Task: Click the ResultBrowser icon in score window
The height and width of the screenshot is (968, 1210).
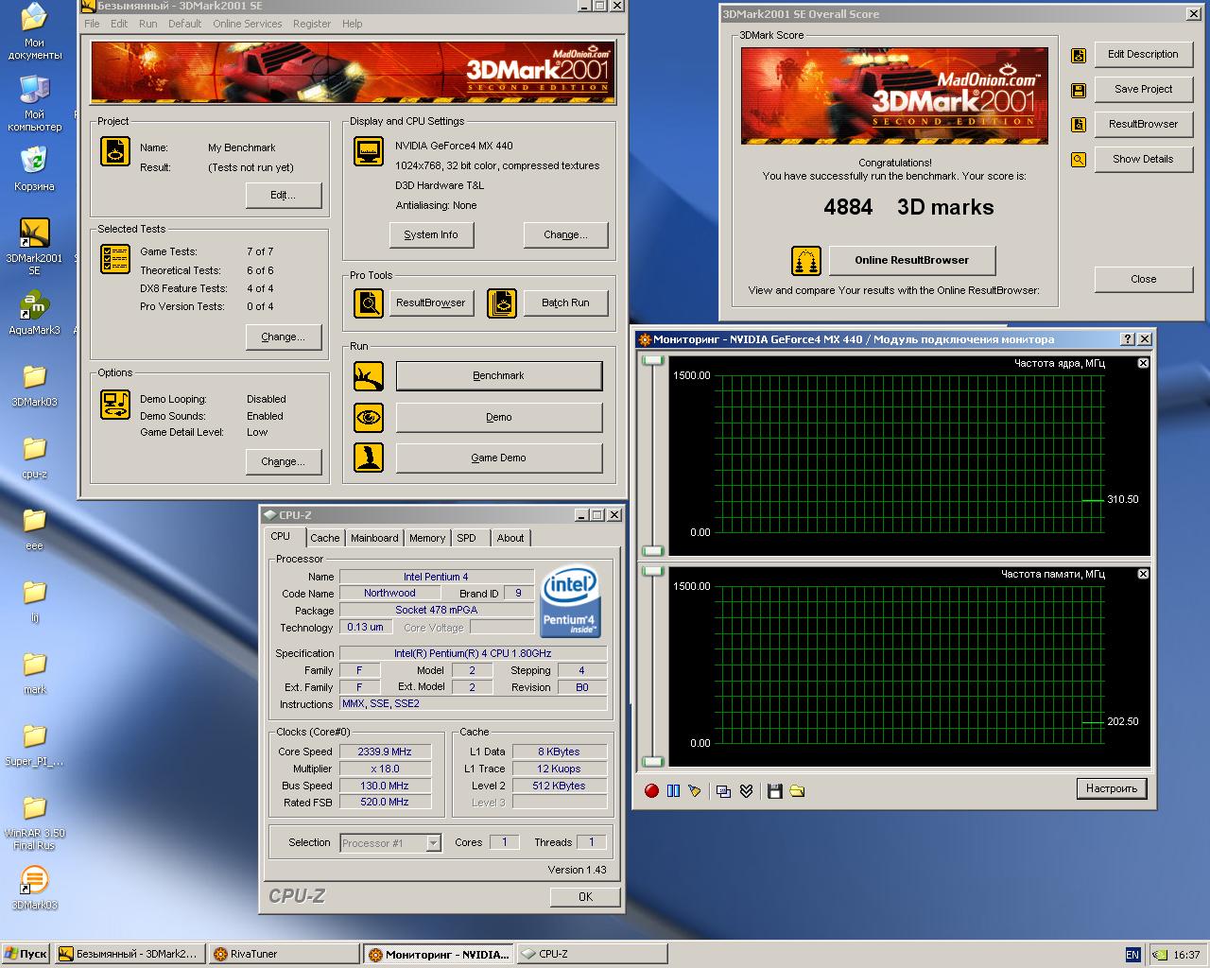Action: click(1079, 125)
